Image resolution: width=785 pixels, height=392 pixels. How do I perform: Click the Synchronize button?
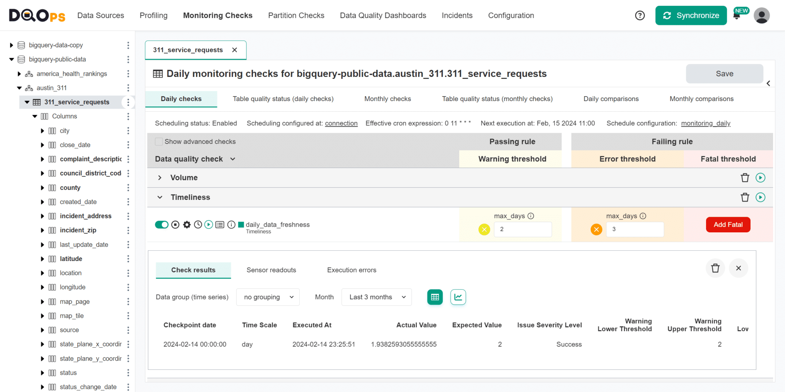pyautogui.click(x=691, y=15)
